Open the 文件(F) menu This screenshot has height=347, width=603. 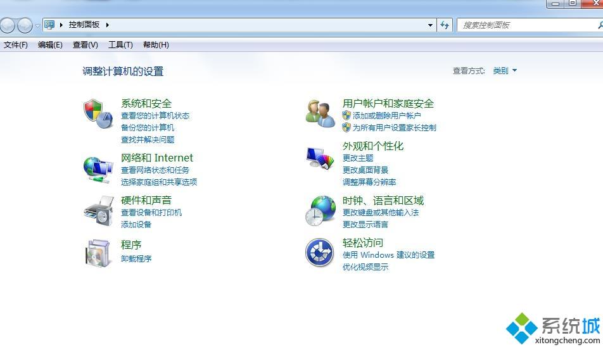[16, 45]
